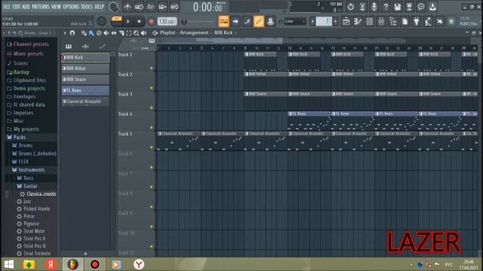Open the FILE menu
483x271 pixels.
pos(7,7)
